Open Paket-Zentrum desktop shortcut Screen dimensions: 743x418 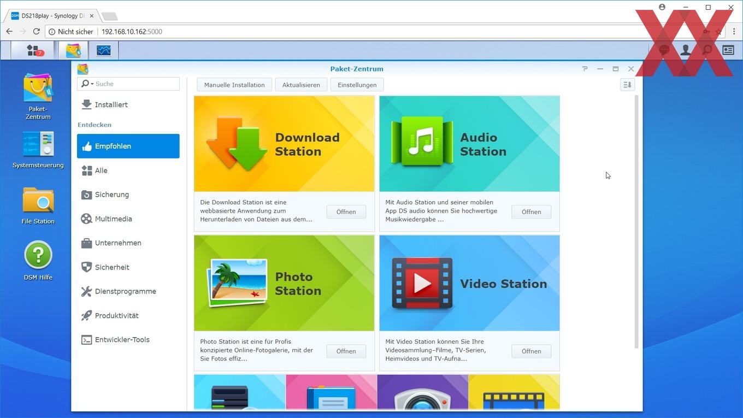[38, 97]
